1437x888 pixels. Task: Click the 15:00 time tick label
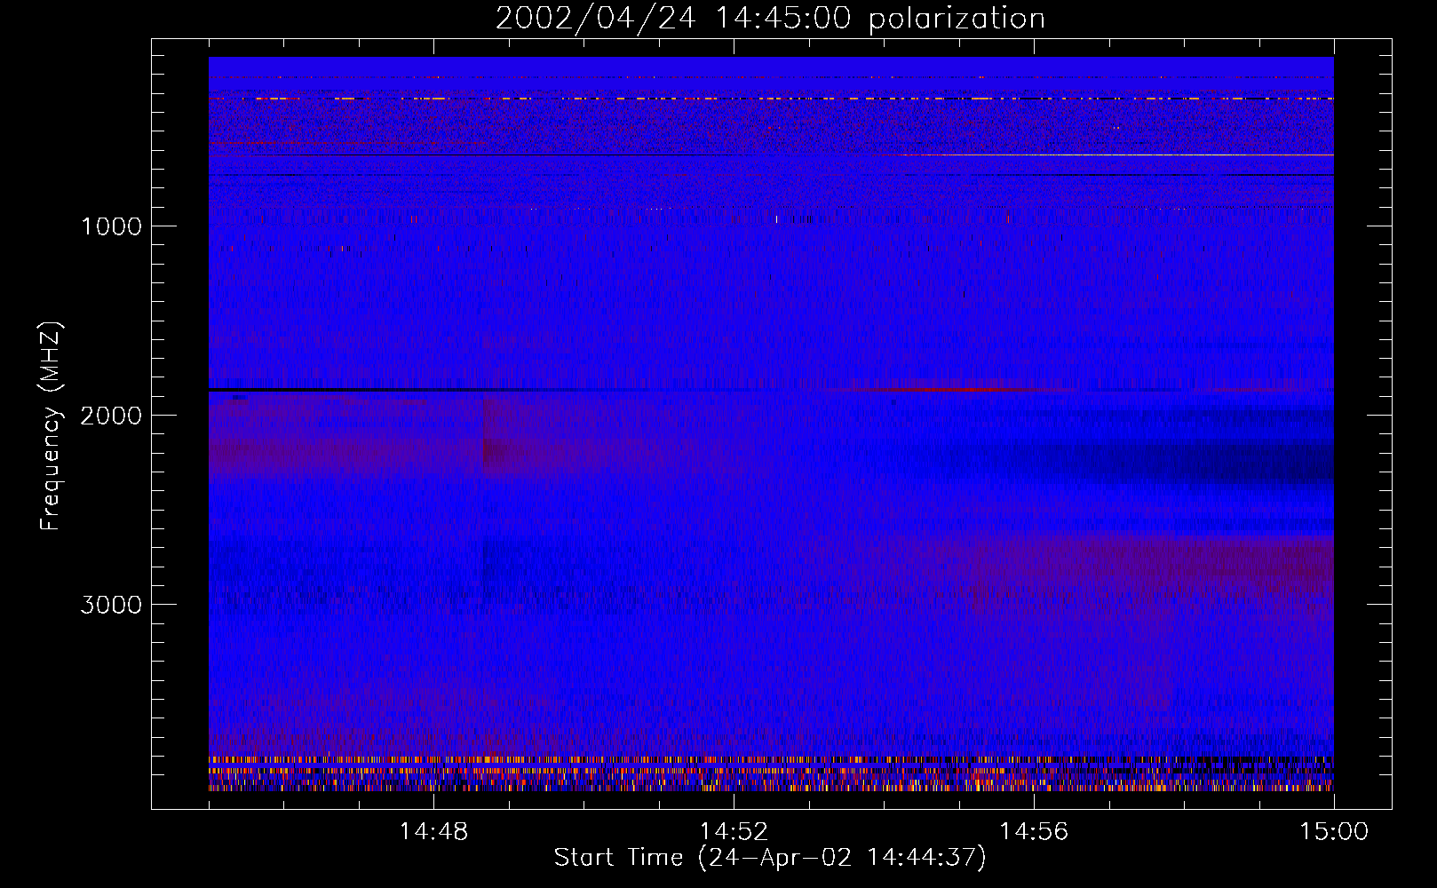1334,832
